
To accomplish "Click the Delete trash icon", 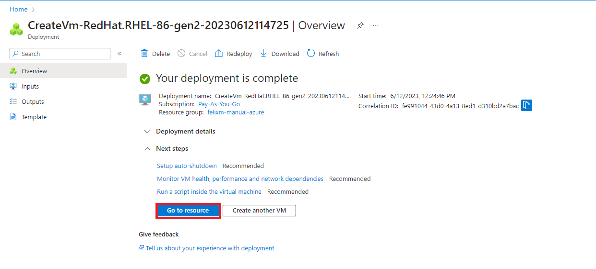I will point(144,54).
